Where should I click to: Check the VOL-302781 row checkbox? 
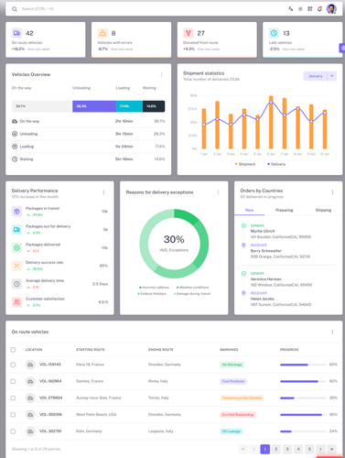[x=13, y=431]
